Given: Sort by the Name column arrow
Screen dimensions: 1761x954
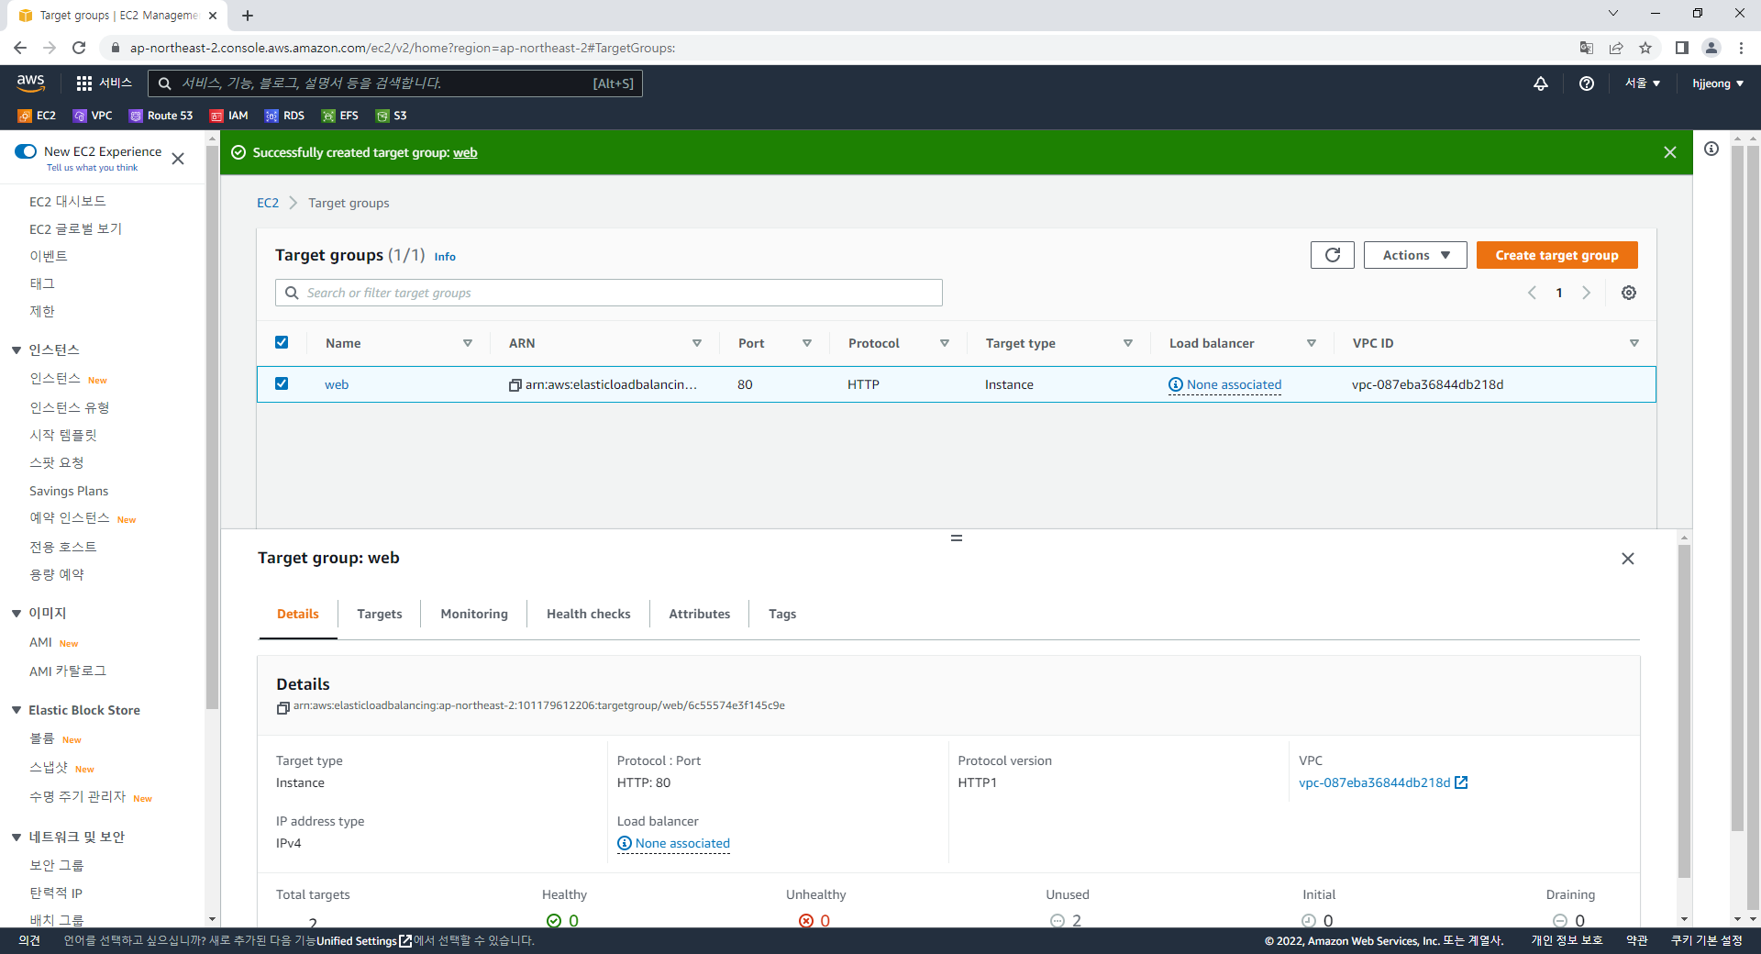Looking at the screenshot, I should (468, 343).
